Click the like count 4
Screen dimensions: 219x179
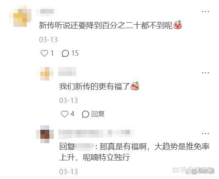pyautogui.click(x=73, y=114)
